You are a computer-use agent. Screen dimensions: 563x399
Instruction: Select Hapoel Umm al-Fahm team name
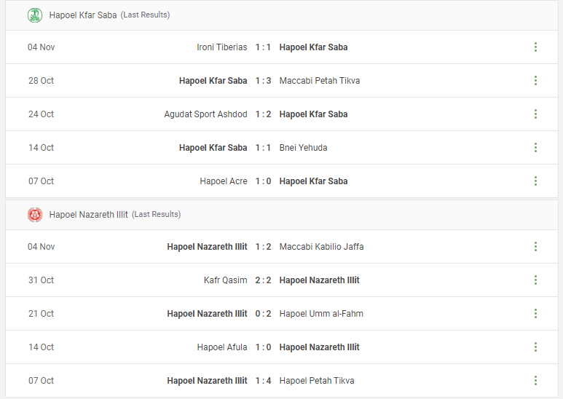point(321,314)
